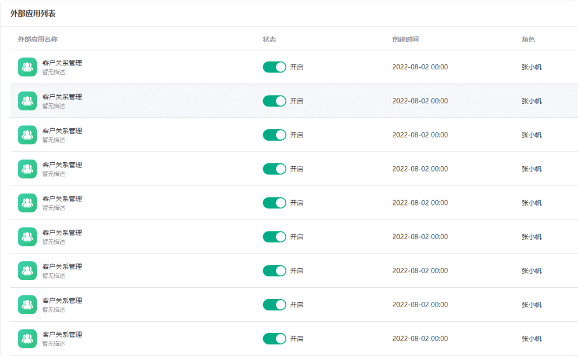Toggle the status switch in highlighted second row
The height and width of the screenshot is (357, 578).
pos(274,101)
